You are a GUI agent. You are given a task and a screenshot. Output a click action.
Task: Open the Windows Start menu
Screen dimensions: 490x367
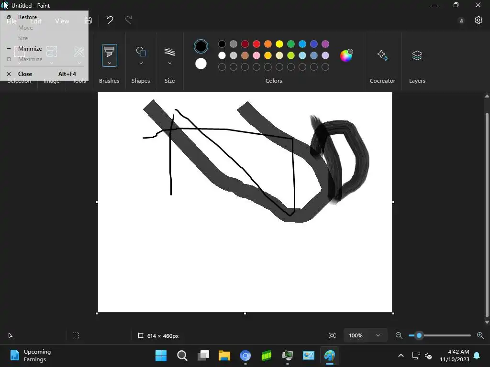(161, 356)
